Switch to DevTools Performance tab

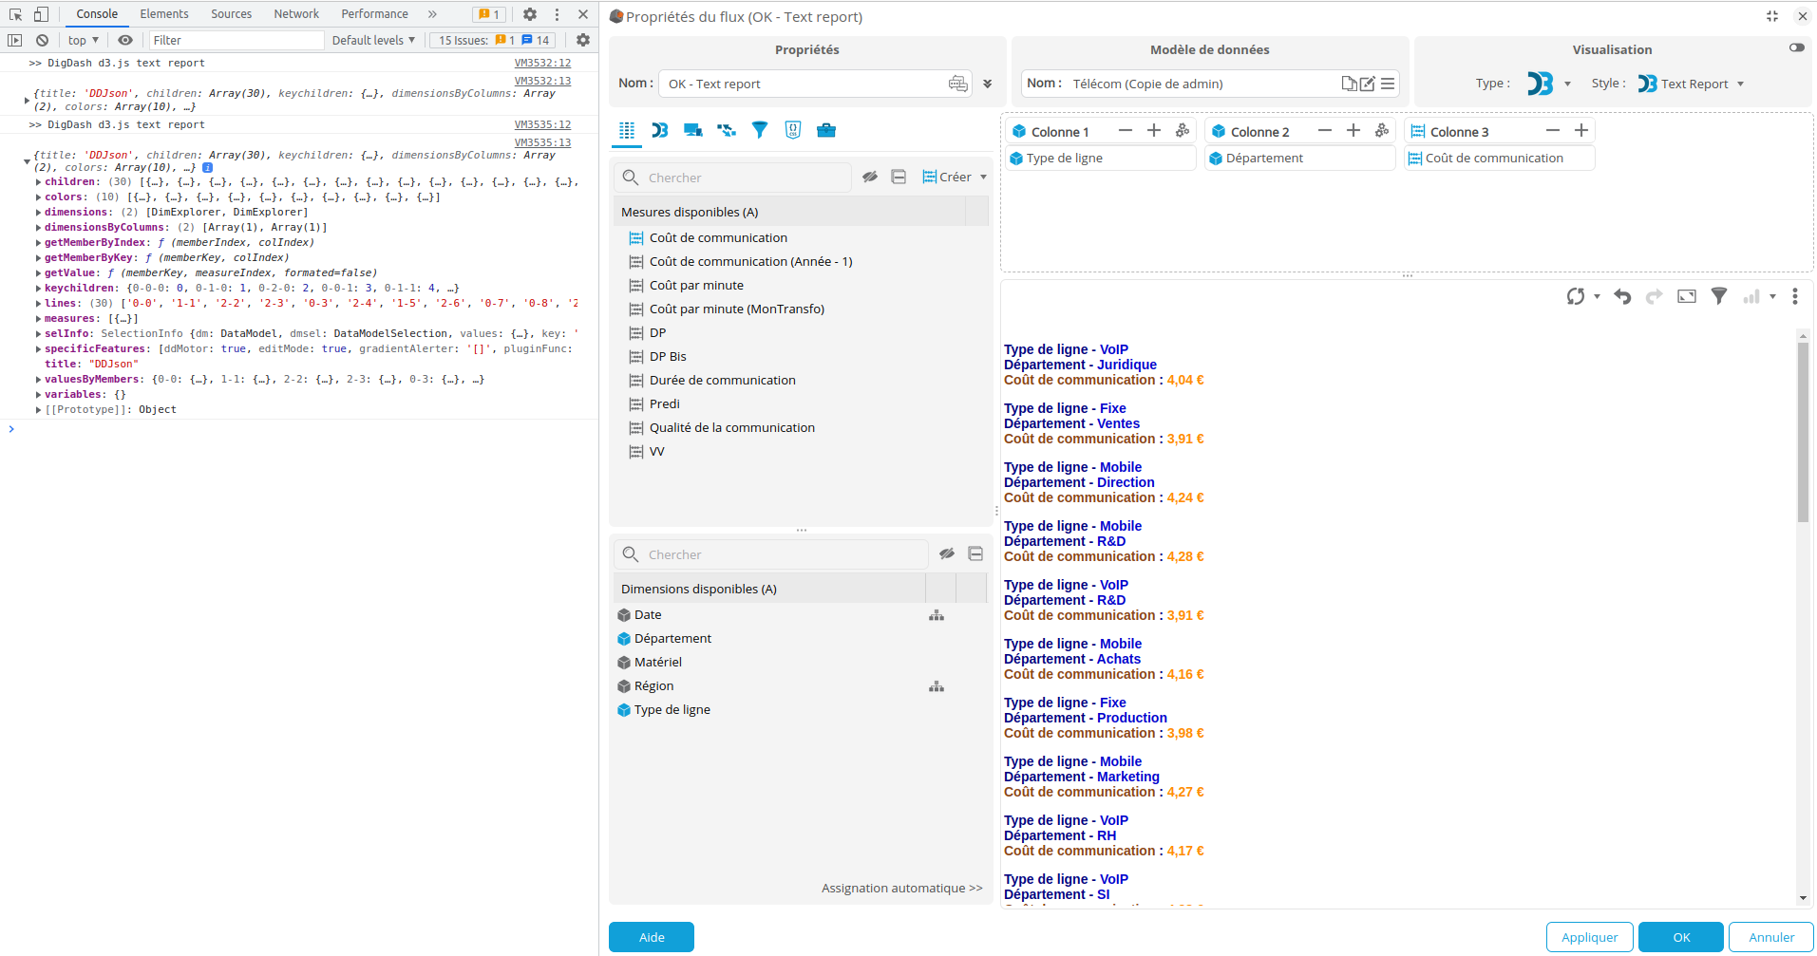pos(375,13)
